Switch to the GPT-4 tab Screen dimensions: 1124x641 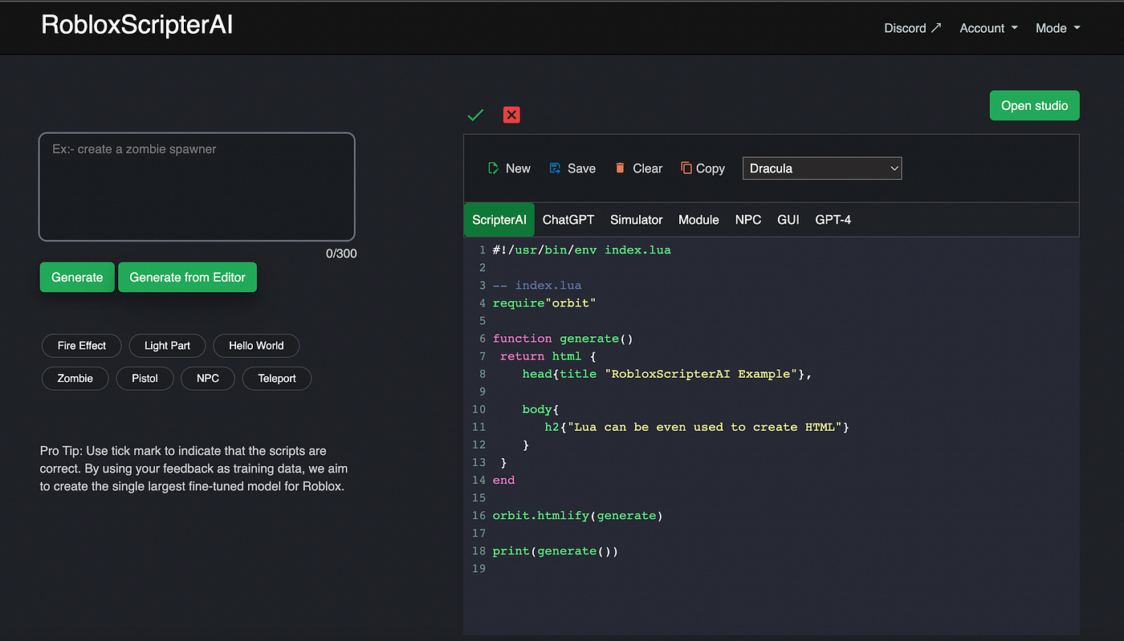pos(833,220)
